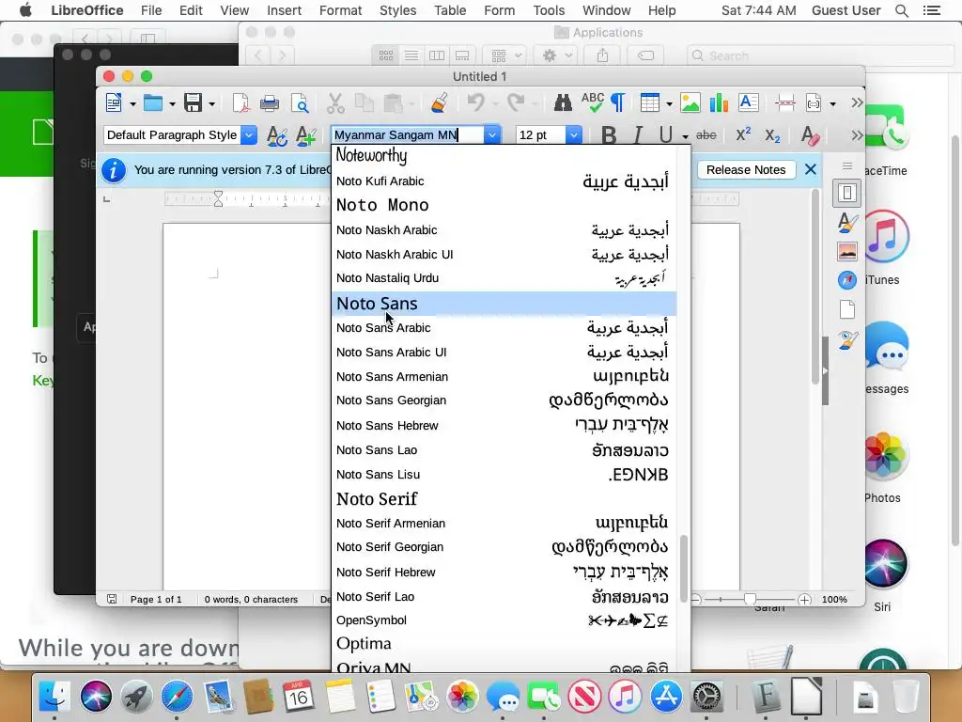The height and width of the screenshot is (722, 962).
Task: Click the zoom slider handle in status bar
Action: [750, 599]
